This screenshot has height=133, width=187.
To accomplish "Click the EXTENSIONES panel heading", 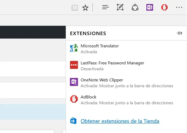I will click(88, 34).
